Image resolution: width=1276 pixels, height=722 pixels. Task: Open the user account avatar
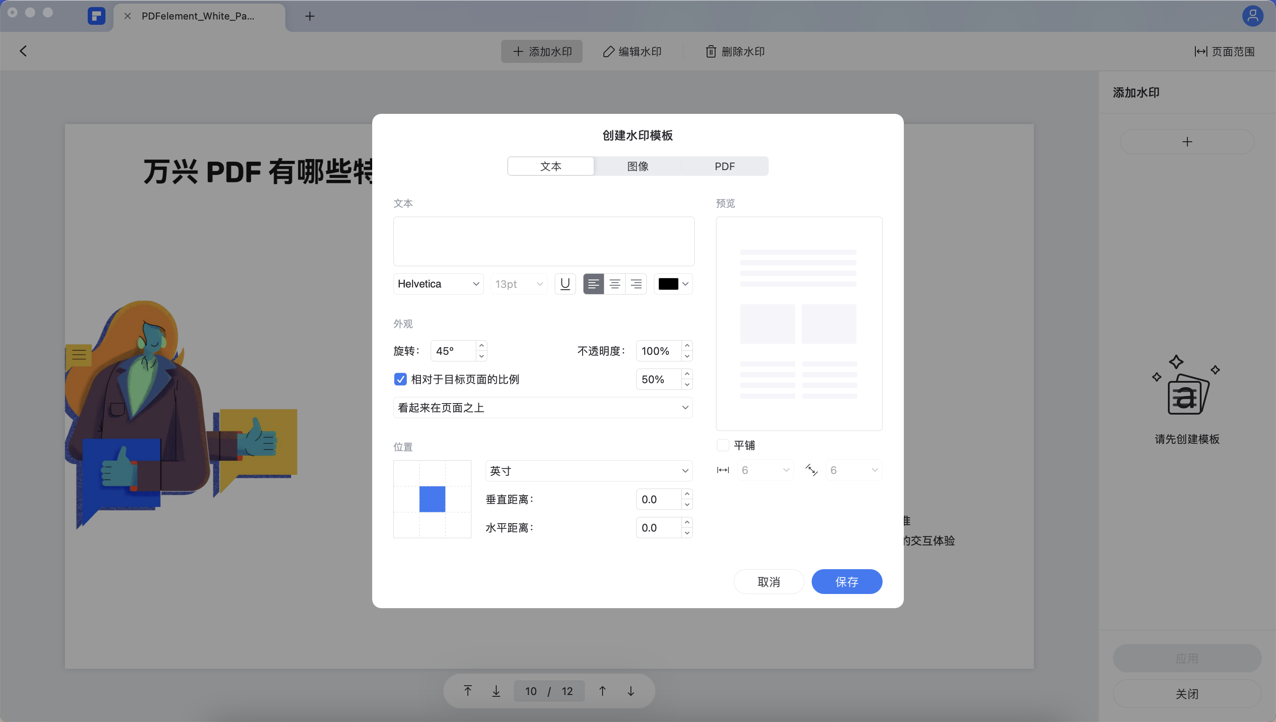[x=1252, y=16]
